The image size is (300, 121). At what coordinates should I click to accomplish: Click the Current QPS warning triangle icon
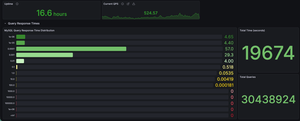tap(134, 4)
